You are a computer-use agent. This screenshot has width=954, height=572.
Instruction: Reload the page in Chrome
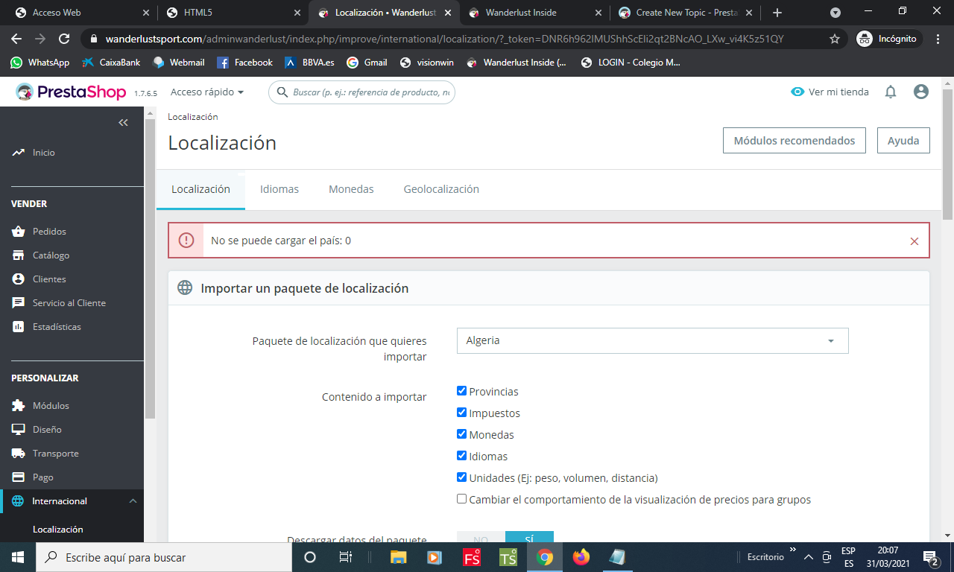coord(64,39)
